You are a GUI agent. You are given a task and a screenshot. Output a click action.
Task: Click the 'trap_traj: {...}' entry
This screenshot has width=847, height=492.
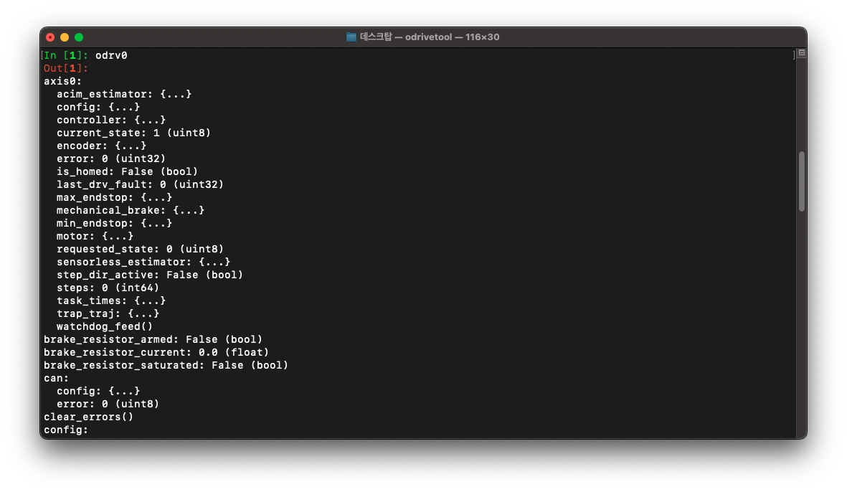point(108,313)
